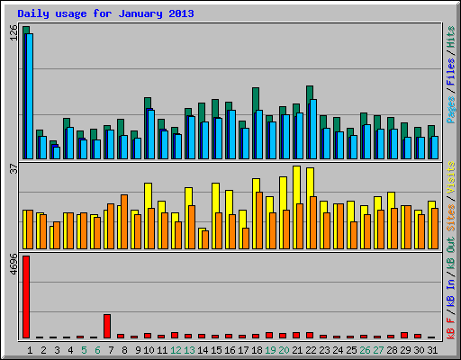The image size is (461, 360).
Task: Click the red kB bar for day 7
Action: [x=107, y=327]
